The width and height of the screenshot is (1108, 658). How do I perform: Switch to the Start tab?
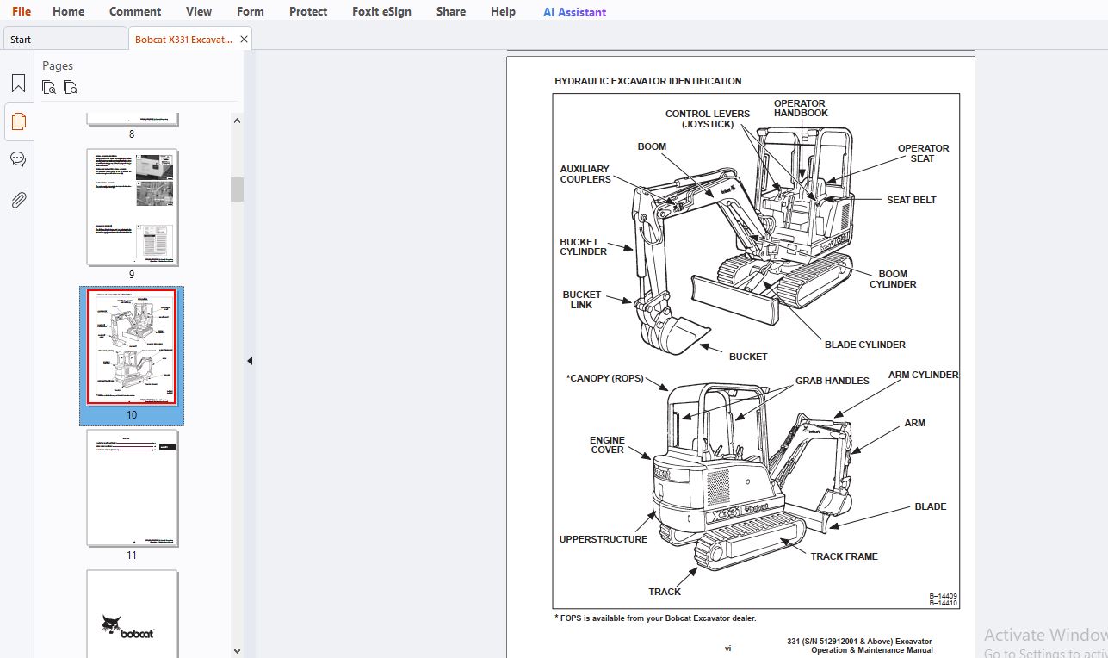(65, 39)
